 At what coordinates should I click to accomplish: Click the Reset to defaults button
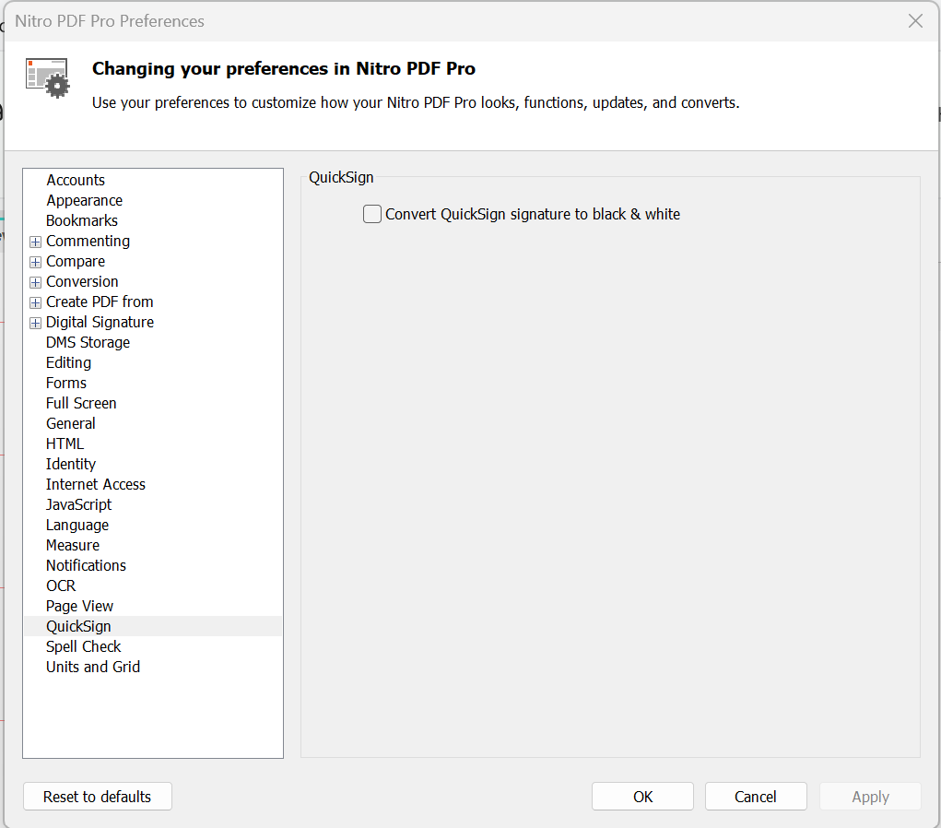click(97, 796)
